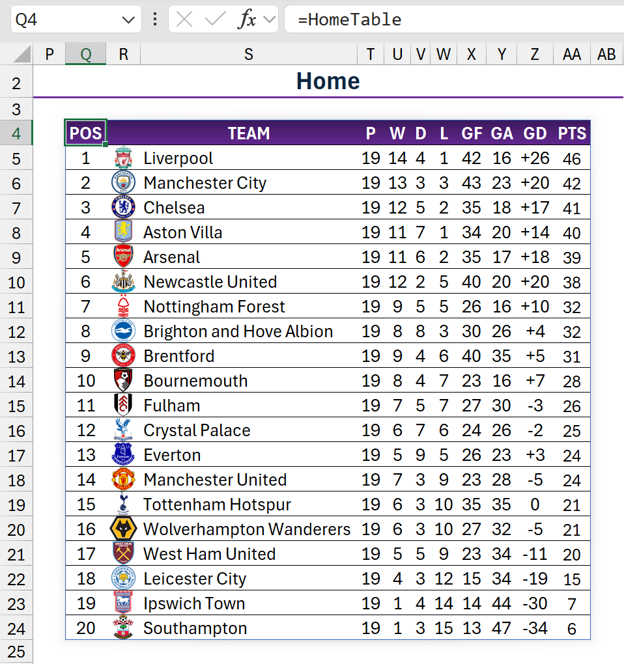Expand the chevron beside the fx button
The width and height of the screenshot is (624, 664).
click(268, 20)
